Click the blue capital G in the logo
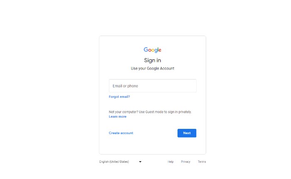 (146, 49)
